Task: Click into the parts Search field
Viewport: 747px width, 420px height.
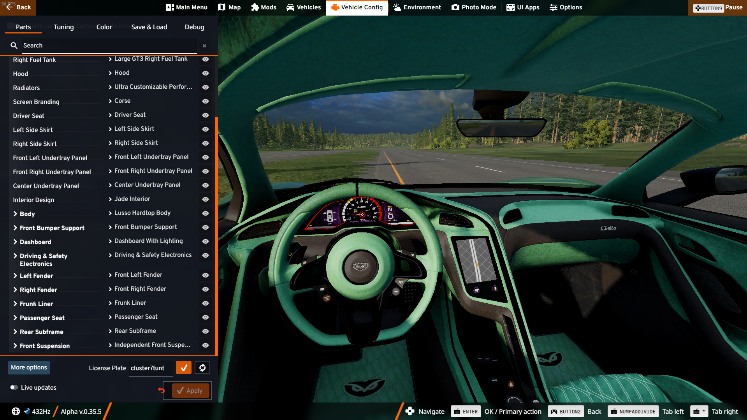Action: point(109,46)
